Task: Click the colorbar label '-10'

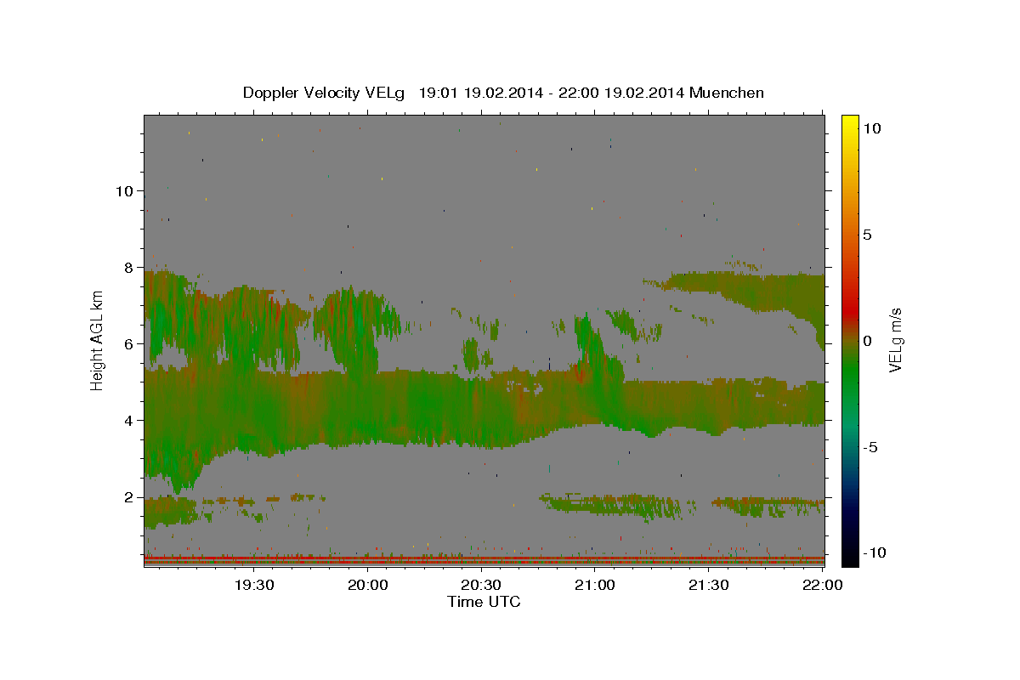Action: point(875,552)
